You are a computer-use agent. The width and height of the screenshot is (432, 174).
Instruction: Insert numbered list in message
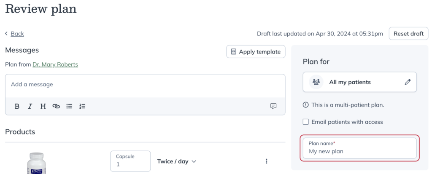[x=82, y=106]
